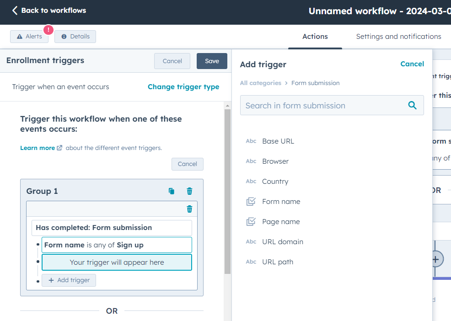The image size is (451, 321).
Task: Cancel the Add trigger panel
Action: (x=412, y=64)
